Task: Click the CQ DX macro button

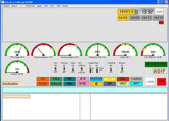Action: 43,84
